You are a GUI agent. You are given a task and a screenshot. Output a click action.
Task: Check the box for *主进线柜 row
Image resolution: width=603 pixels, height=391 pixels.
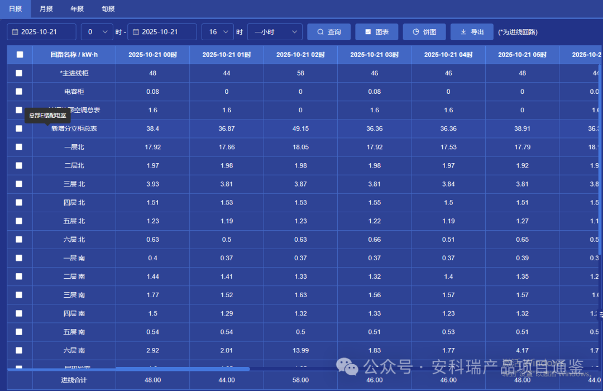(19, 73)
